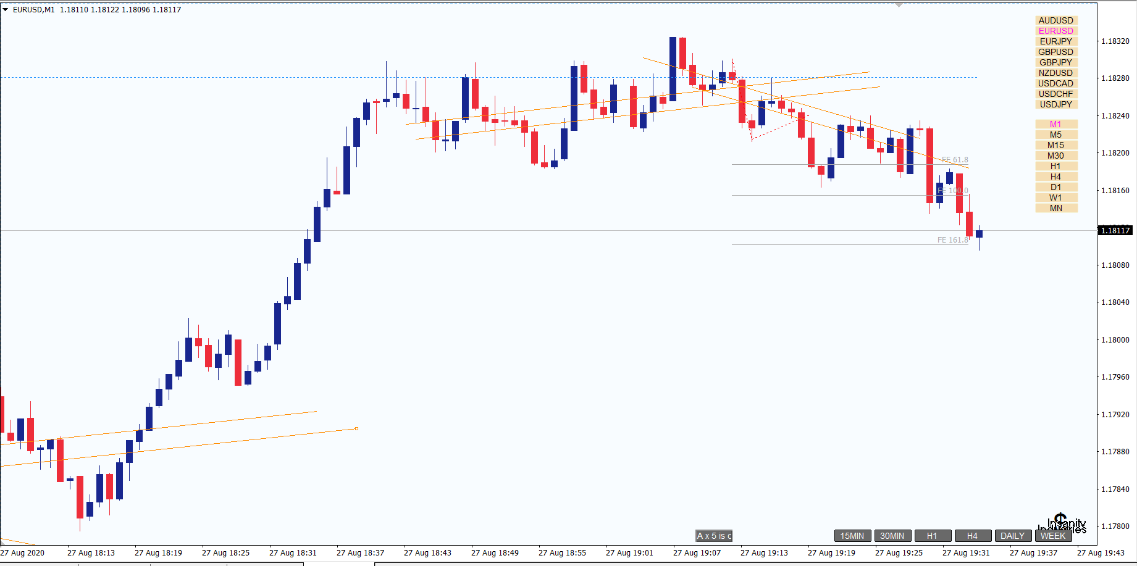Image resolution: width=1137 pixels, height=566 pixels.
Task: Select the trendline end handle square
Action: pyautogui.click(x=356, y=428)
